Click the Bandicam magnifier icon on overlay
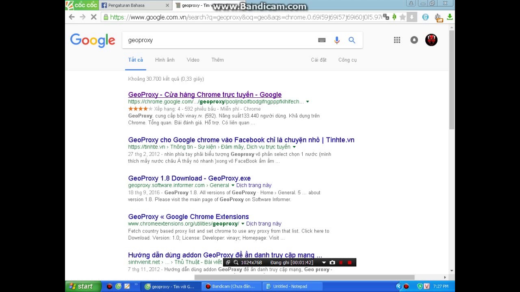 coord(236,262)
